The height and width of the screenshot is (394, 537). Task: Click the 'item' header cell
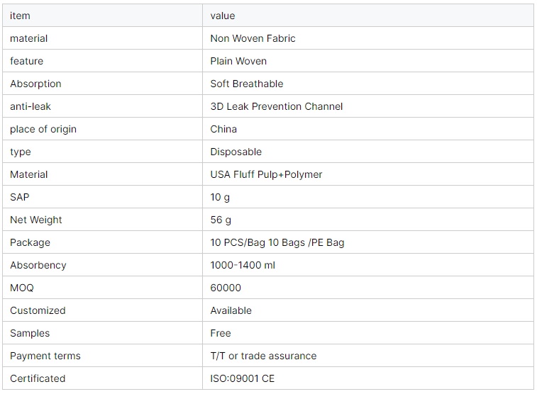click(x=102, y=16)
